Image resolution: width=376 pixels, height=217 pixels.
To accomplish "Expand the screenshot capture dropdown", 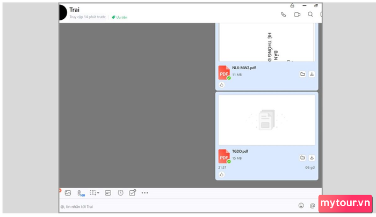I will pyautogui.click(x=98, y=193).
